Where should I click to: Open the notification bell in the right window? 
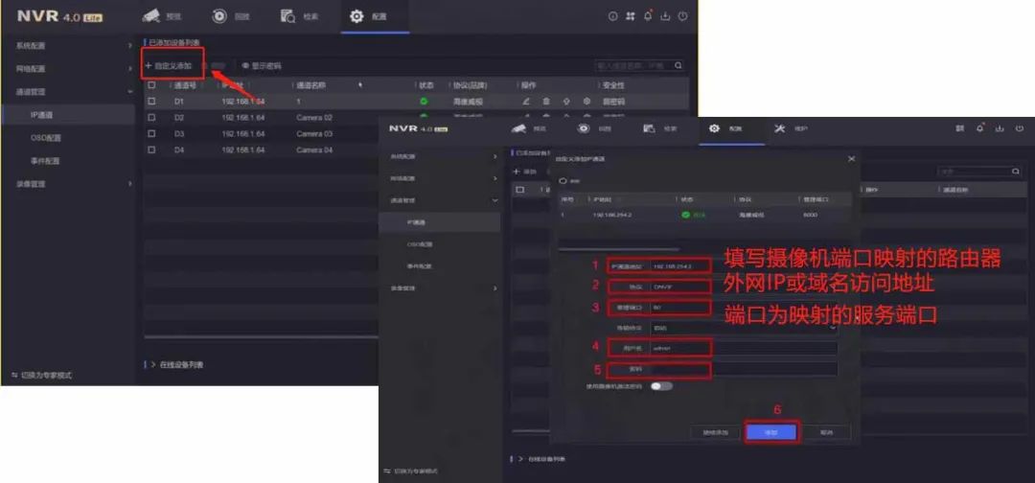[980, 127]
